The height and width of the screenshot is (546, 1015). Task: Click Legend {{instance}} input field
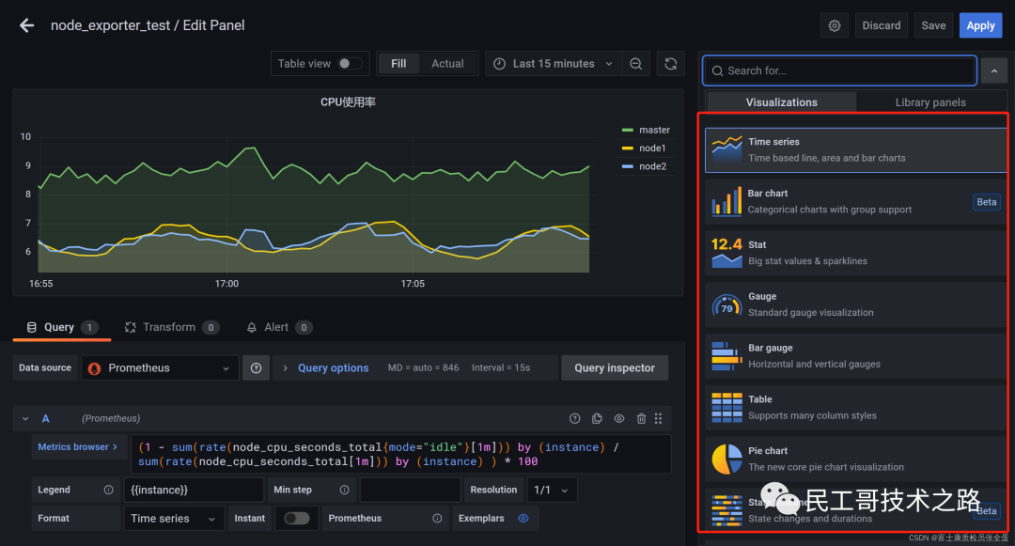click(194, 490)
